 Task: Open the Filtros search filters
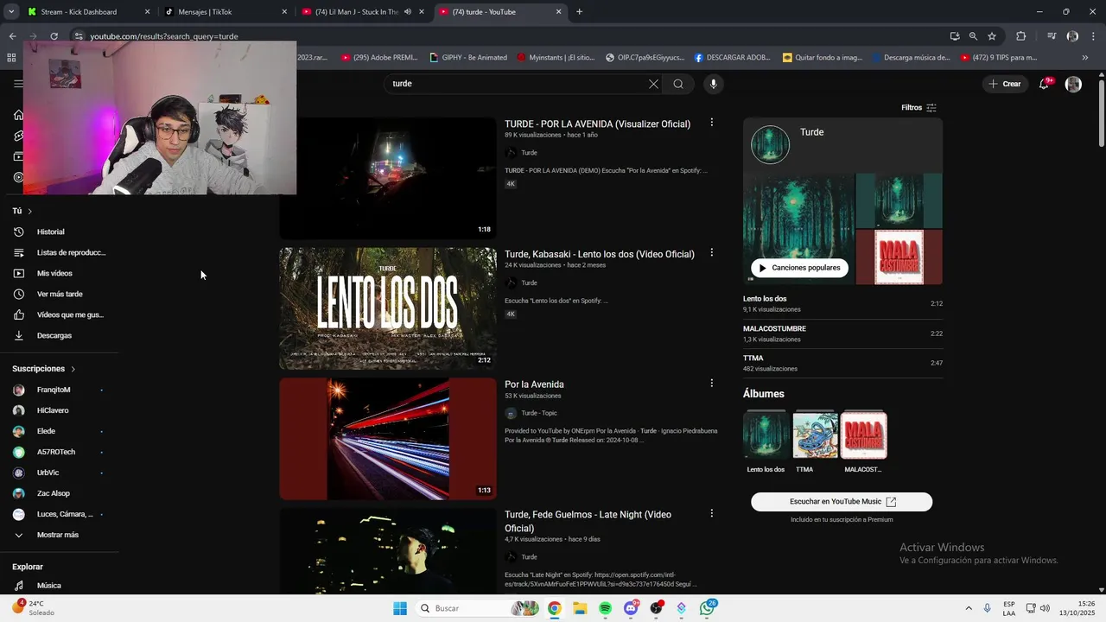coord(918,108)
